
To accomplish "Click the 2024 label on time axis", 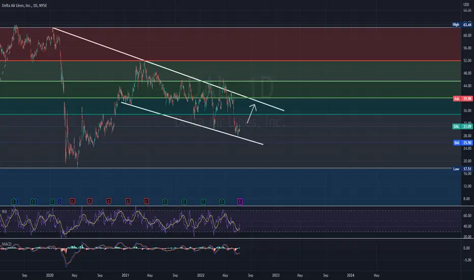I will tap(350, 275).
